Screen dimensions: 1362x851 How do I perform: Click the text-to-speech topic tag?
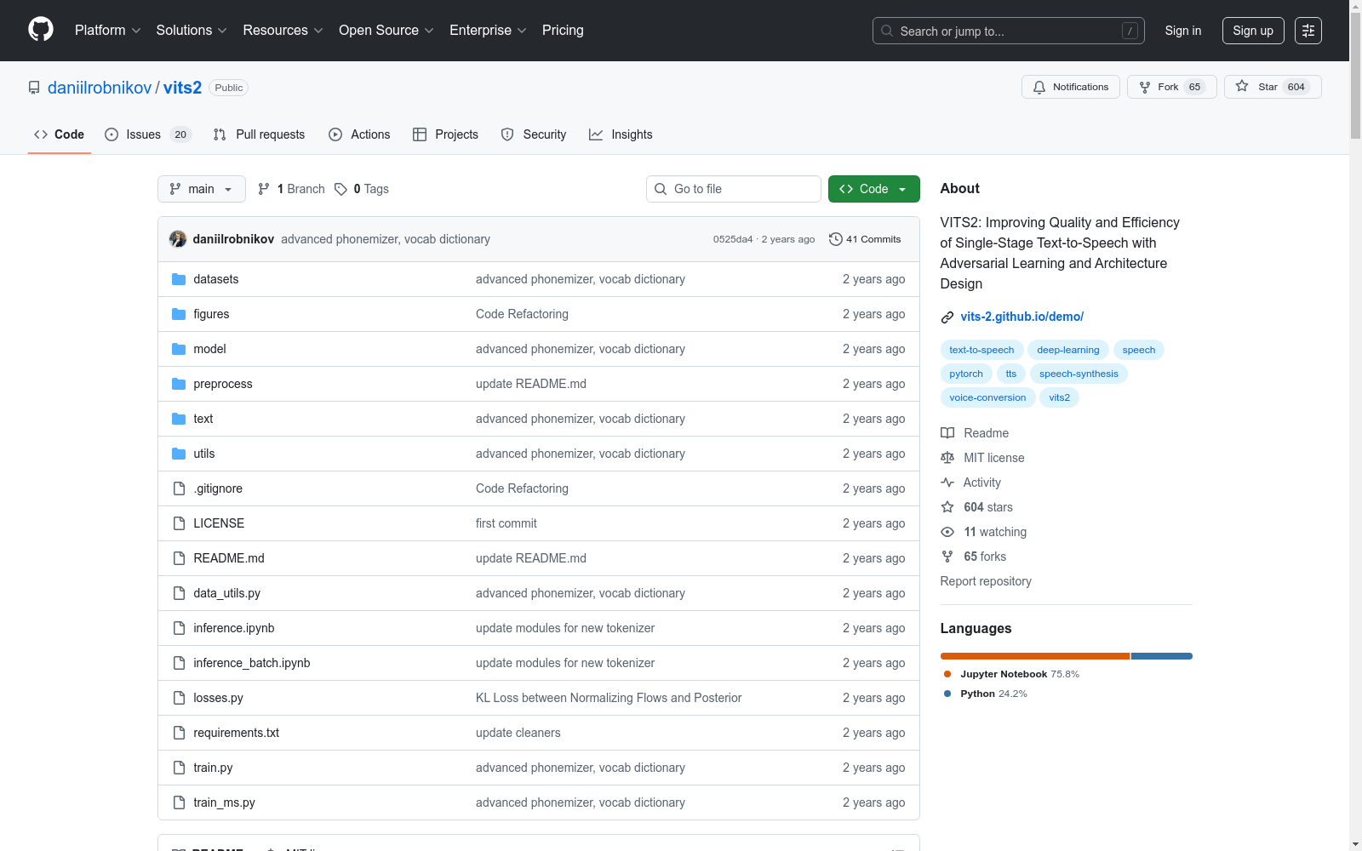pos(981,350)
